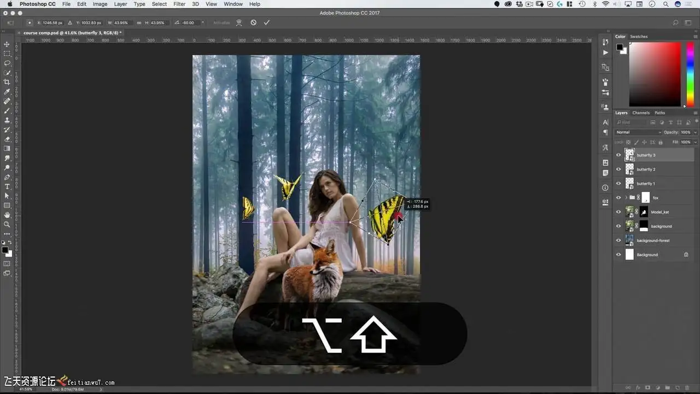Select the Rectangle shape tool

click(x=7, y=206)
